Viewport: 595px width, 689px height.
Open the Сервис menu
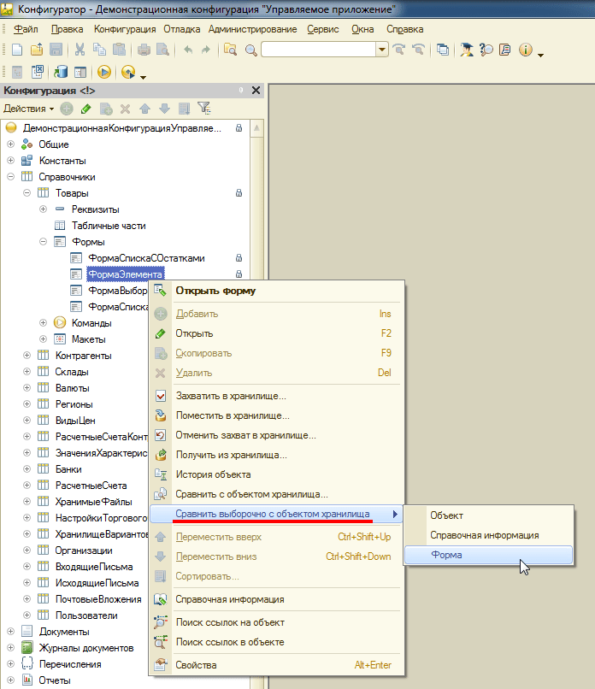[x=323, y=29]
